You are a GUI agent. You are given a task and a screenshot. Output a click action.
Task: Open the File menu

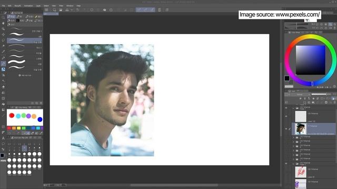[x=3, y=6]
